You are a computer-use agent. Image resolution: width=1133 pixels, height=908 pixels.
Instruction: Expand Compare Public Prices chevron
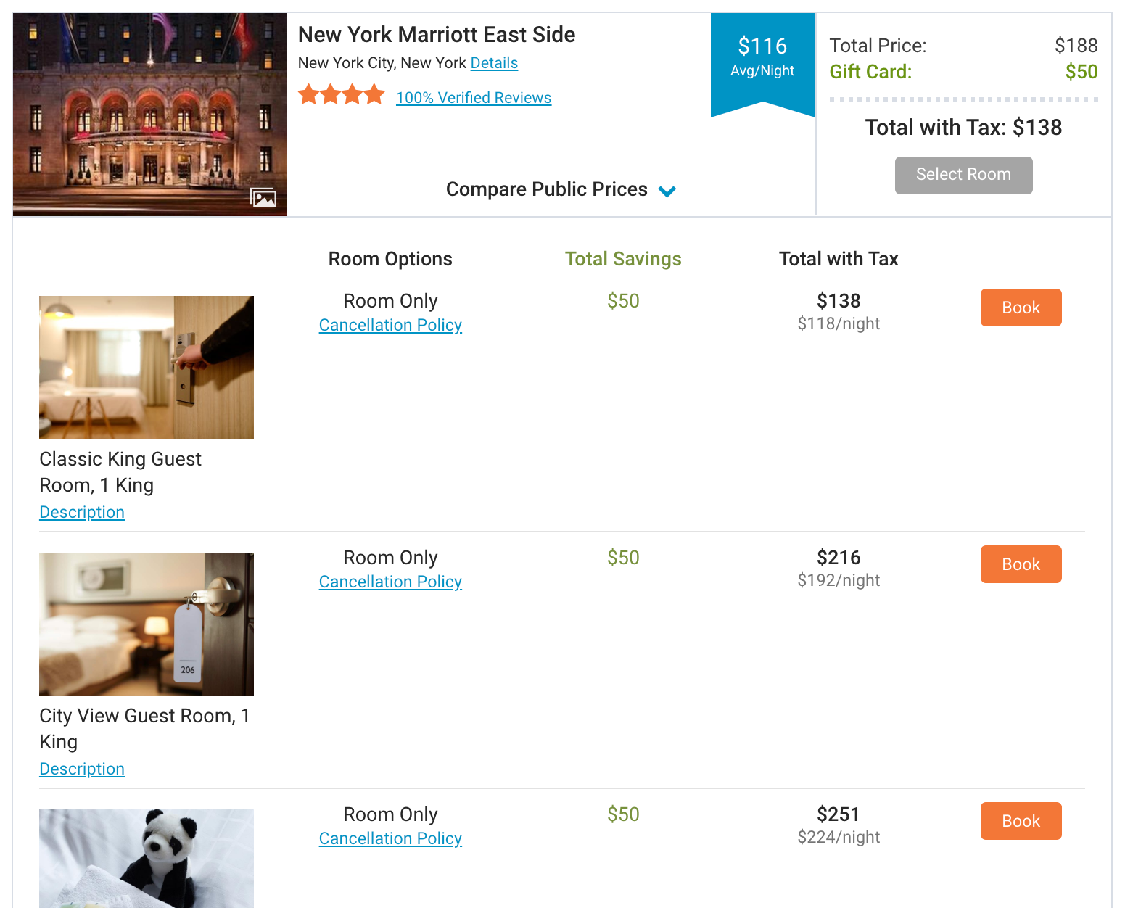tap(667, 191)
